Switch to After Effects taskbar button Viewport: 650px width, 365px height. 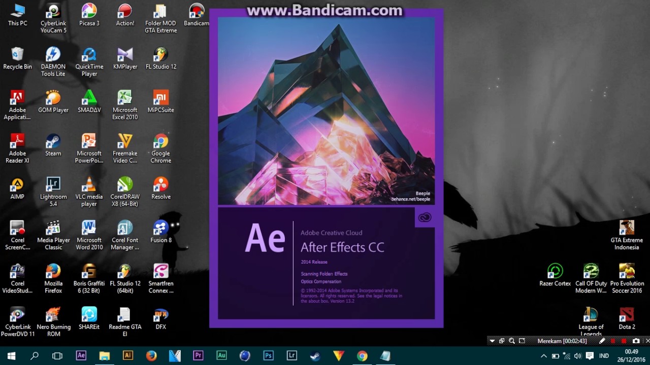[x=81, y=356]
